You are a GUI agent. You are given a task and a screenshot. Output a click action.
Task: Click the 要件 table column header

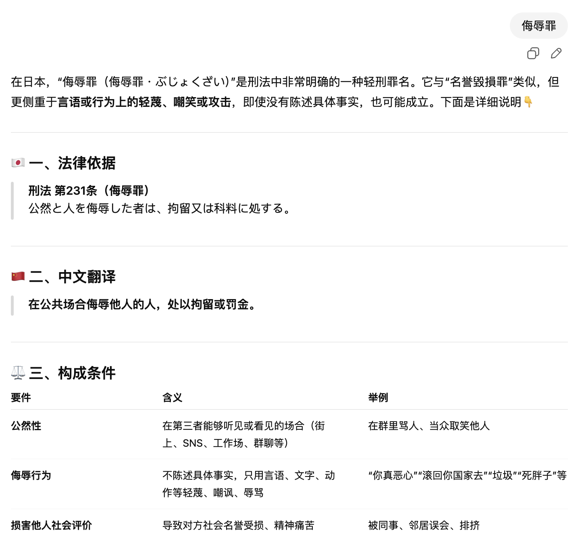[x=21, y=397]
